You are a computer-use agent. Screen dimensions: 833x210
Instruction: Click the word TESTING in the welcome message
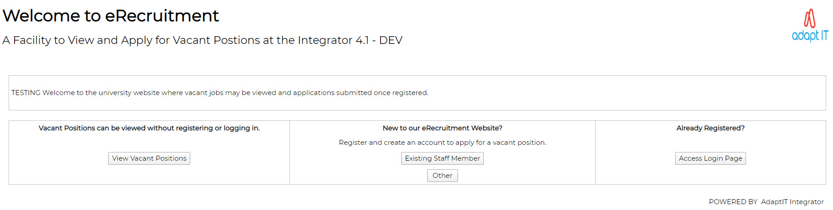point(26,93)
